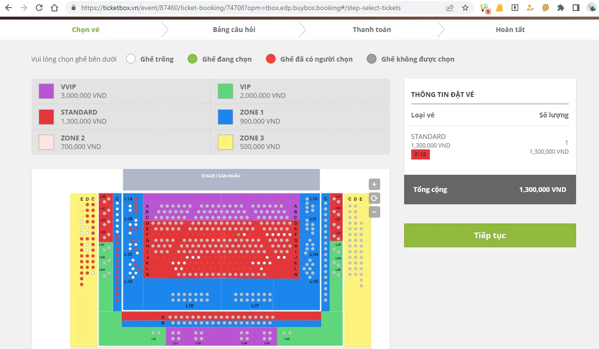Viewport: 599px width, 349px height.
Task: Click the Loại vé column header
Action: 423,115
